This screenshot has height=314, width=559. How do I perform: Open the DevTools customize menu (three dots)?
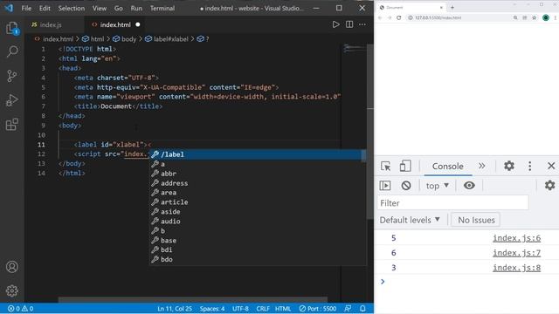pyautogui.click(x=530, y=166)
